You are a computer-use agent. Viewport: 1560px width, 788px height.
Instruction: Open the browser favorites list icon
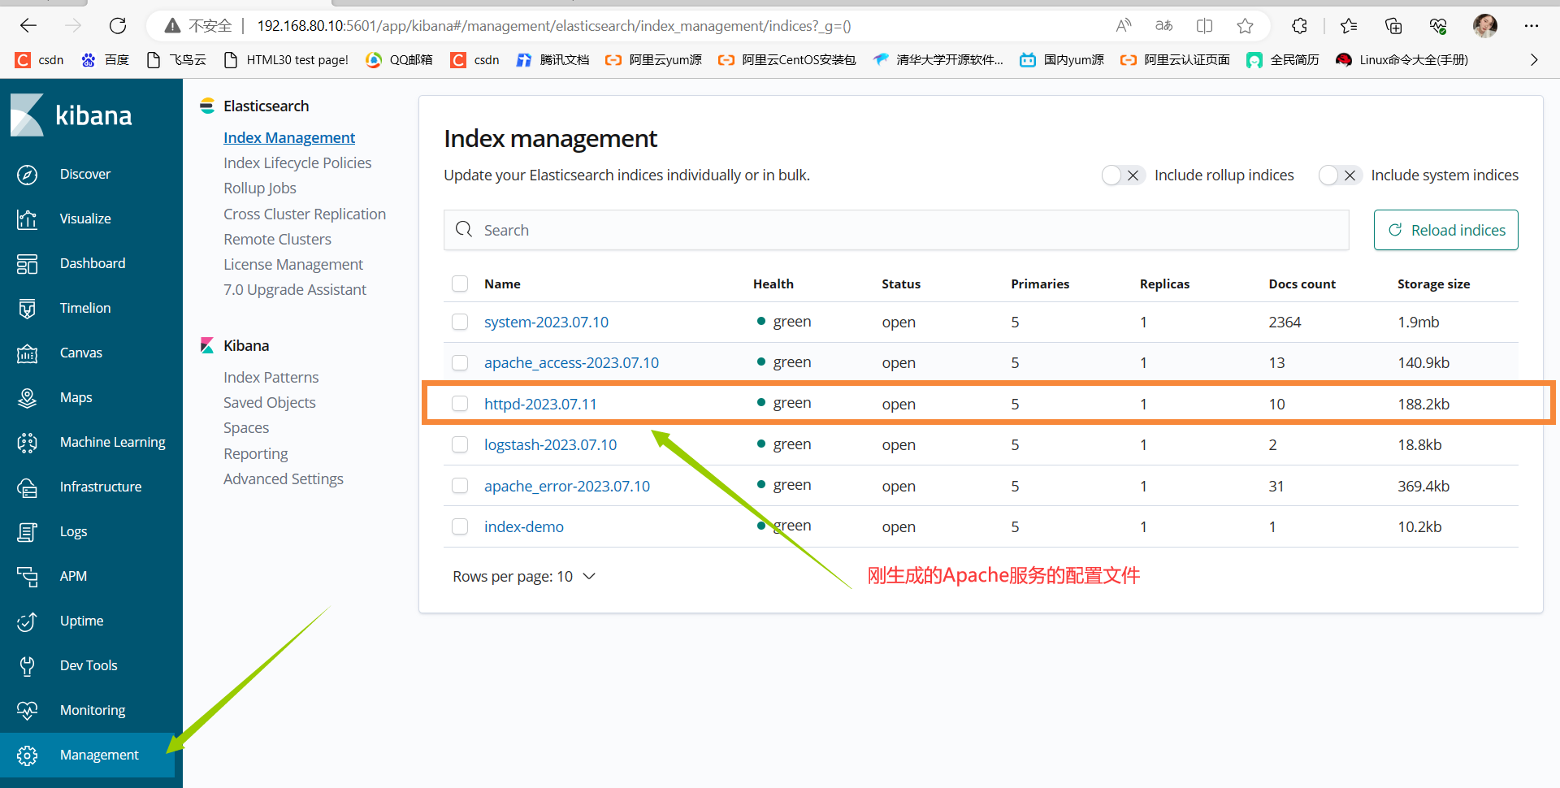pos(1349,26)
